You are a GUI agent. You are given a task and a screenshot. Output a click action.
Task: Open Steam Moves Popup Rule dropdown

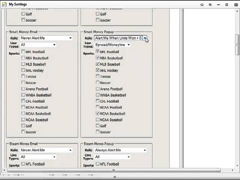[120, 150]
